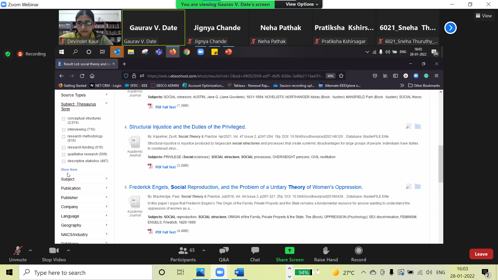Launch PowerPoint from the upper taskbar

tap(229, 52)
